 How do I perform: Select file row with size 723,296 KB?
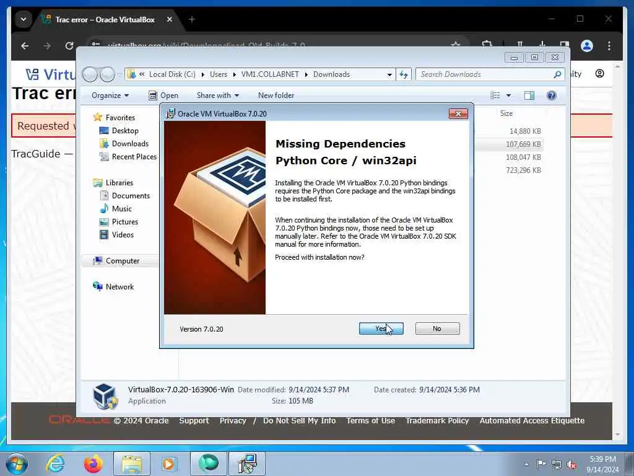tap(523, 170)
